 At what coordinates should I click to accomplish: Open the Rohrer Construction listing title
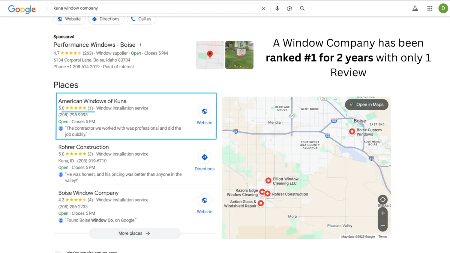click(84, 147)
